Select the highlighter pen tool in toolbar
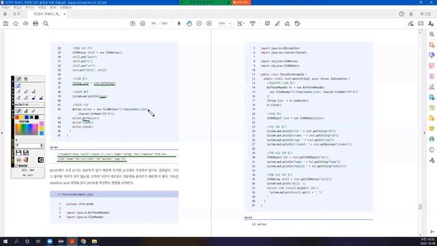Screen dimensions: 437x246 click(x=277, y=24)
